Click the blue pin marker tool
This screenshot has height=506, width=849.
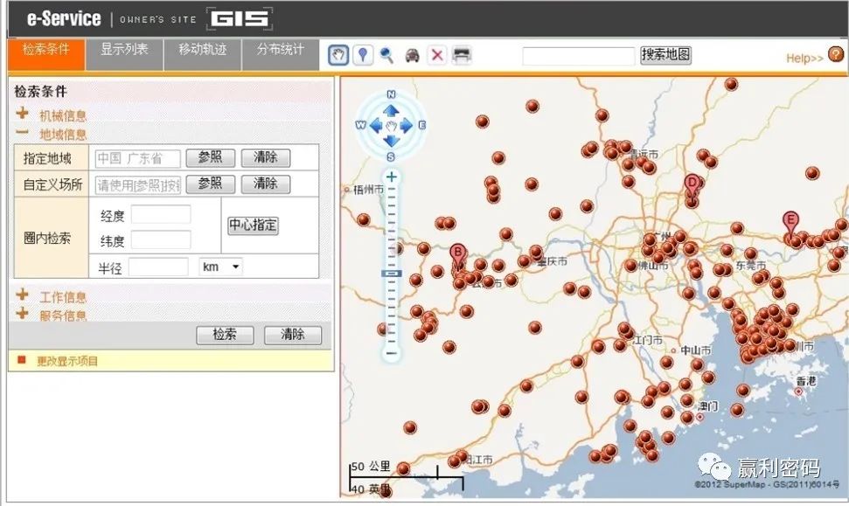[x=363, y=55]
